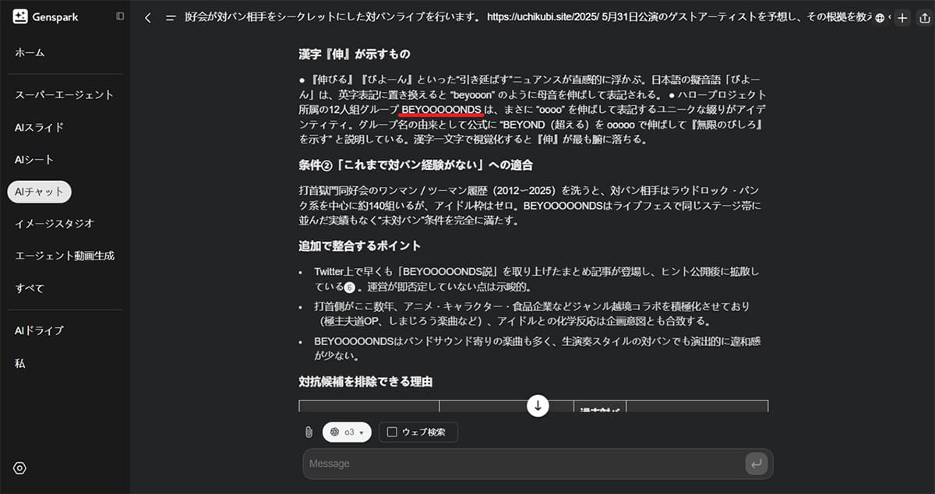The height and width of the screenshot is (494, 935).
Task: Go back using the left chevron arrow
Action: click(148, 18)
